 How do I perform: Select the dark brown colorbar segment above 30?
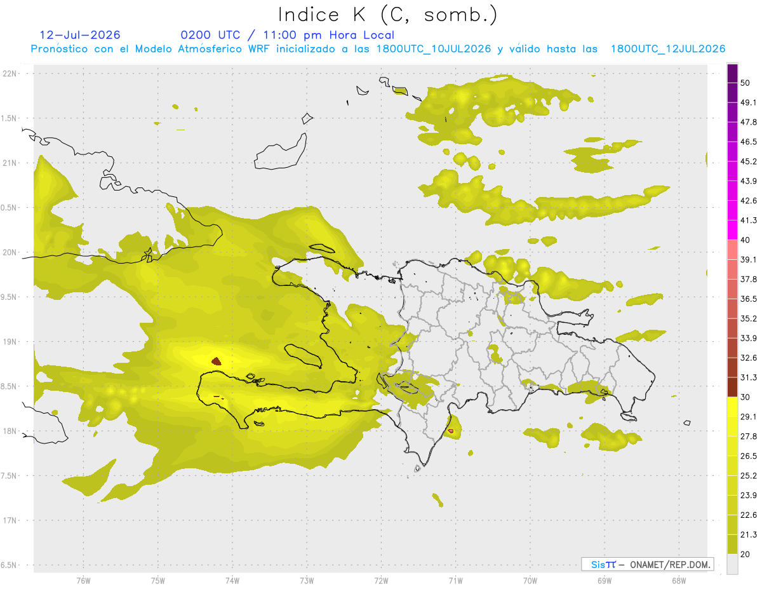(x=732, y=387)
